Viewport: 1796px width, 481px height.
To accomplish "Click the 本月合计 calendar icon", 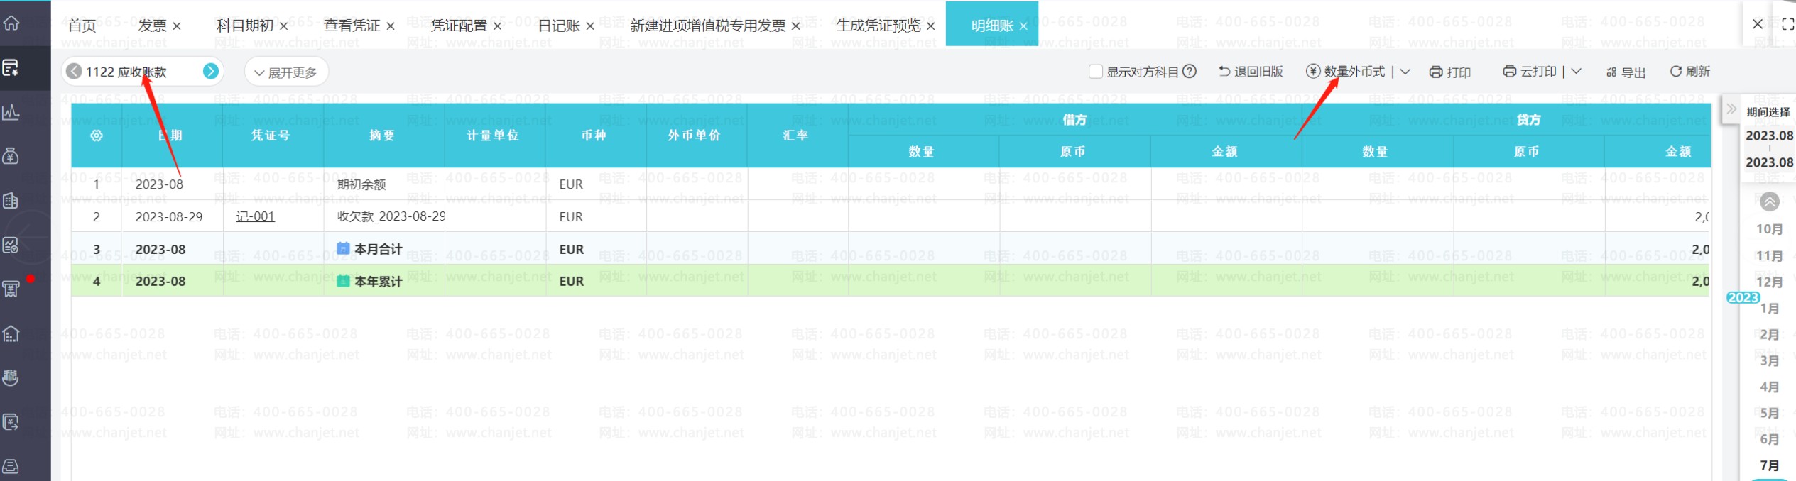I will point(343,248).
